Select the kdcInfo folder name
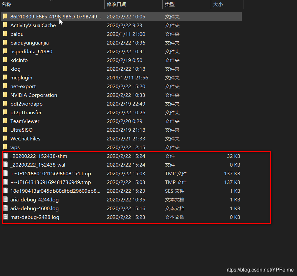This screenshot has height=276, width=297. point(19,60)
